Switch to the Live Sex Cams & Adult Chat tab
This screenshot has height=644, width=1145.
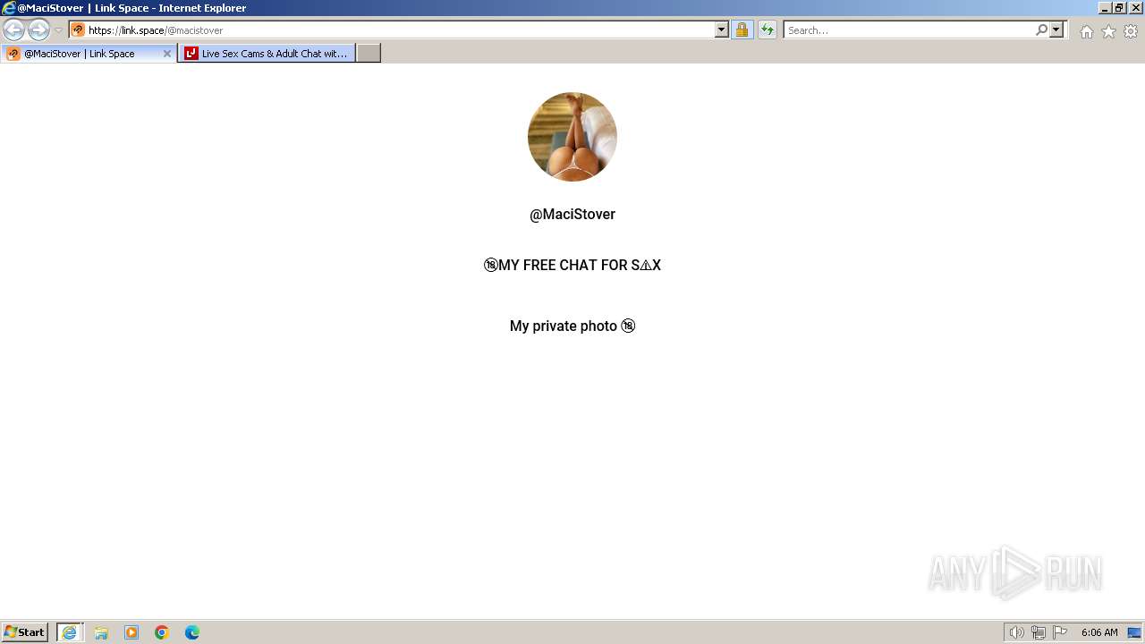267,54
